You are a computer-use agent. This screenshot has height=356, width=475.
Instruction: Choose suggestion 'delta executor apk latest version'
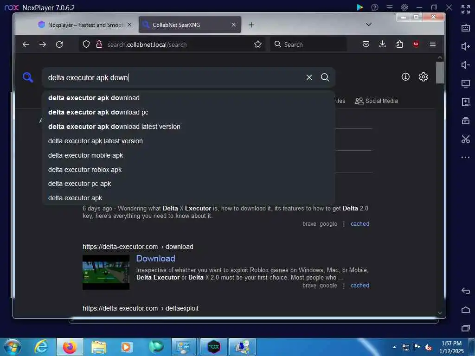[x=188, y=141]
